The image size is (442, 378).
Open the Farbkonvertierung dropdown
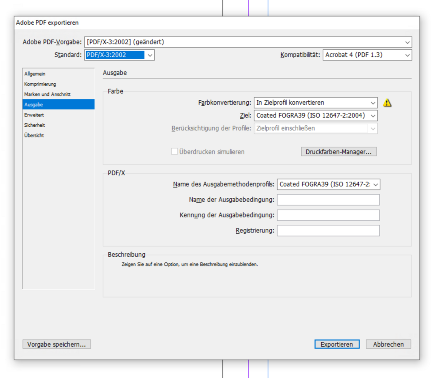coord(315,103)
